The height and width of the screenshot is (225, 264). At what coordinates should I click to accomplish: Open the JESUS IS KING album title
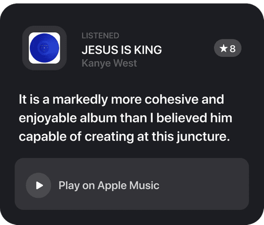point(122,50)
